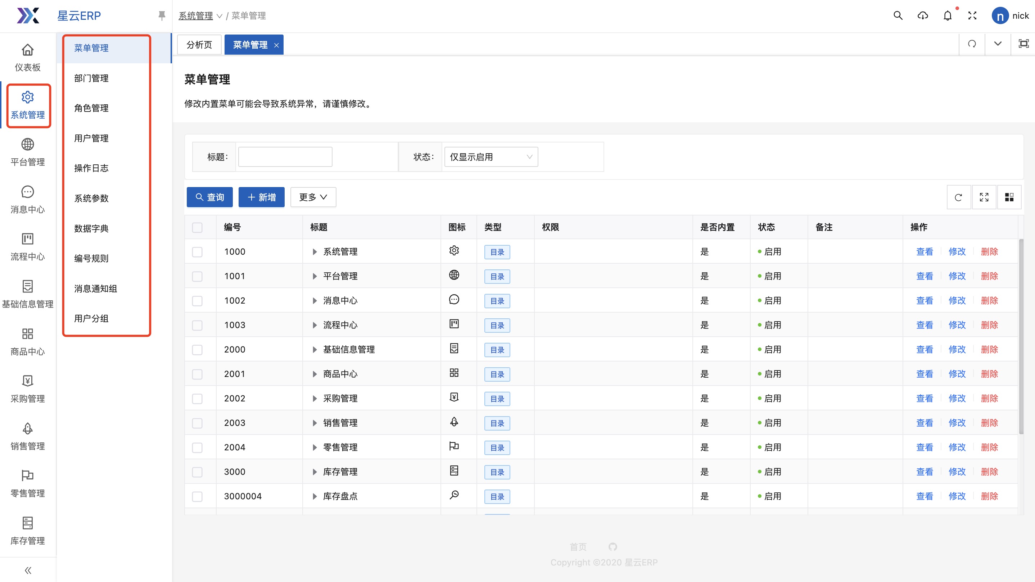Viewport: 1035px width, 582px height.
Task: Click the cloud download icon
Action: (x=923, y=16)
